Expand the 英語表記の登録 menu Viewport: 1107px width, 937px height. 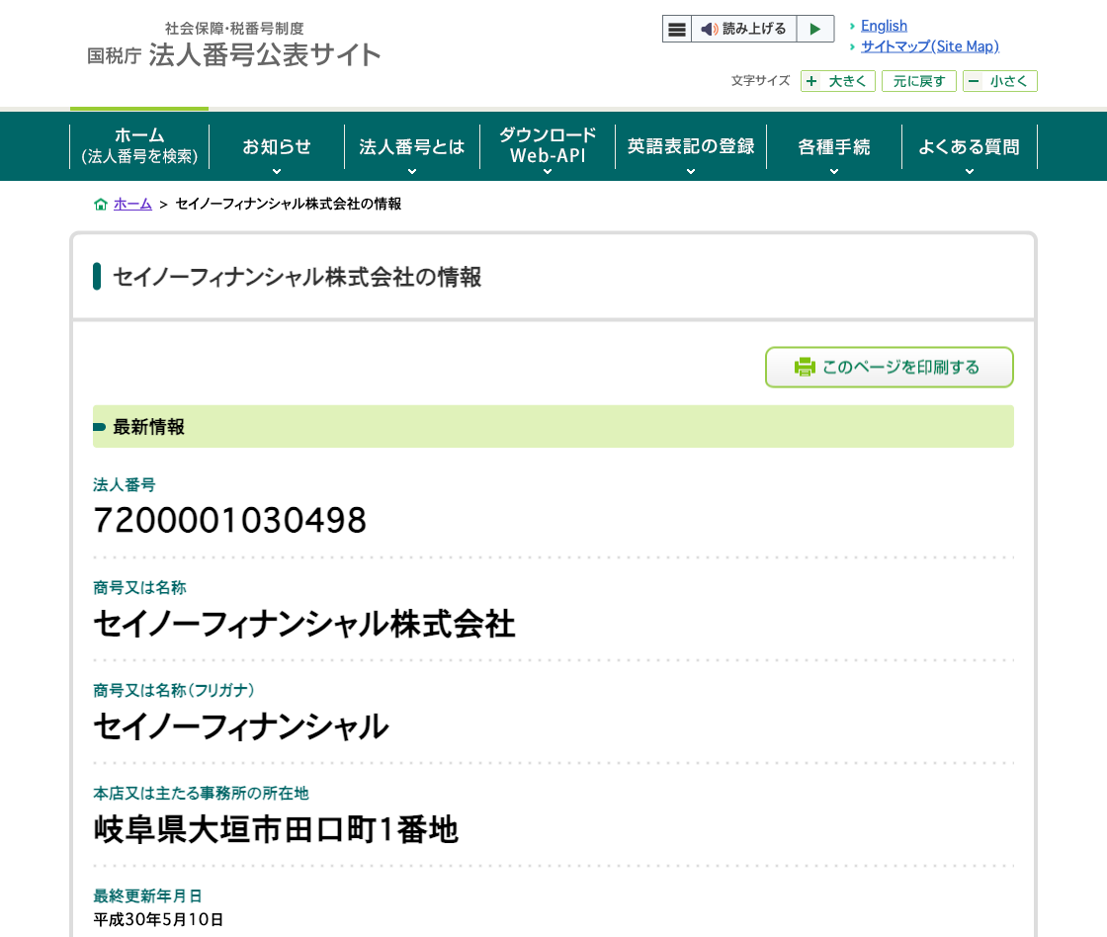(x=691, y=146)
